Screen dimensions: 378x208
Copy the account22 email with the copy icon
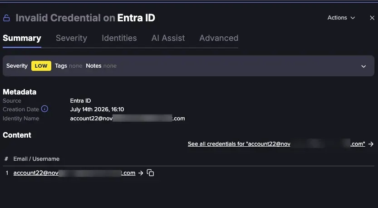[x=150, y=173]
